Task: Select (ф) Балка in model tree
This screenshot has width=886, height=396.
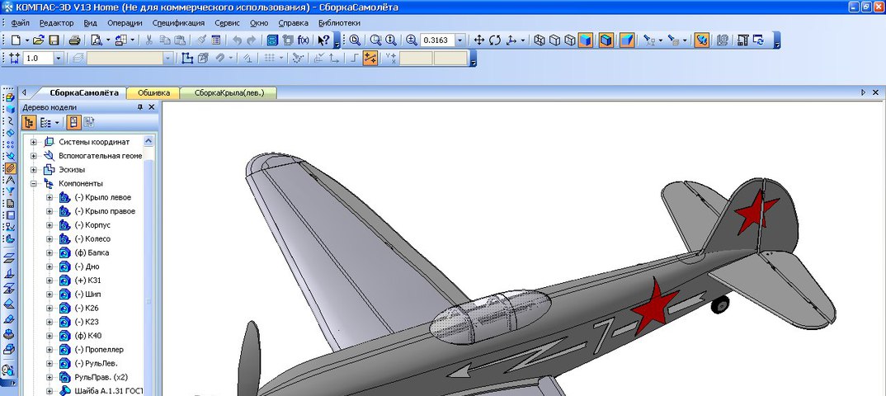Action: coord(92,252)
